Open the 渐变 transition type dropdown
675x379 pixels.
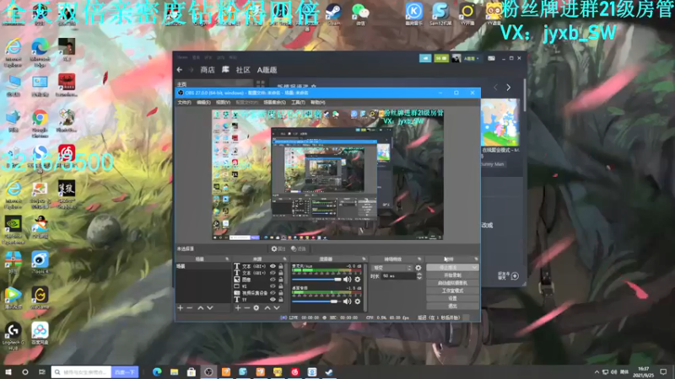(x=391, y=268)
